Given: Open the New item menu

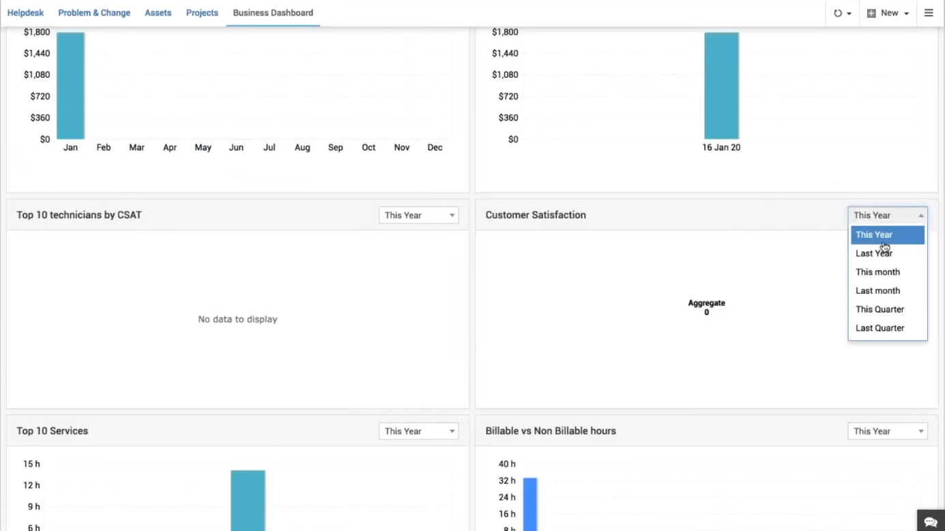Looking at the screenshot, I should [x=888, y=13].
